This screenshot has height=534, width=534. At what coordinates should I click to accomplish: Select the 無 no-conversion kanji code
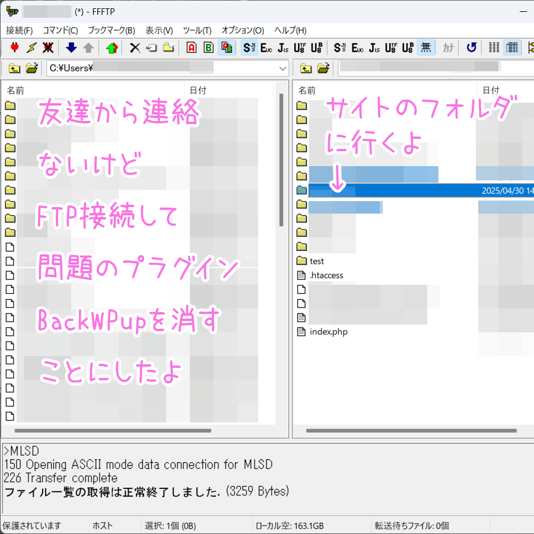tap(425, 47)
